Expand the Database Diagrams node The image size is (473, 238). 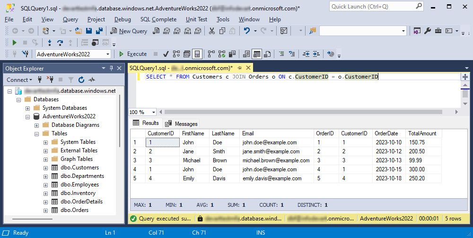point(36,125)
